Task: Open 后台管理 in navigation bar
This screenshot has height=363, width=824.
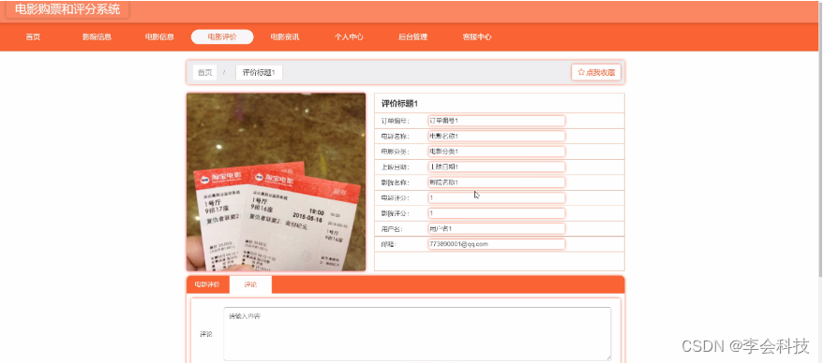Action: (412, 36)
